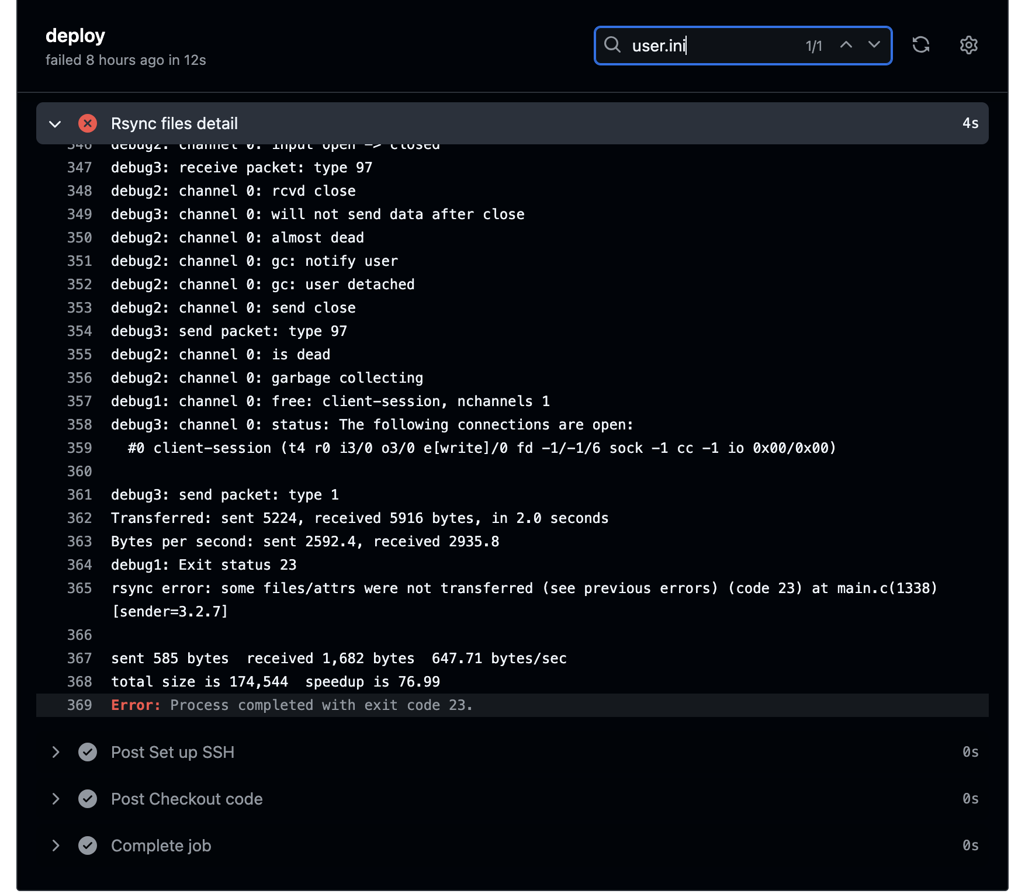Click the "Complete job" step label
This screenshot has width=1018, height=894.
[x=161, y=846]
